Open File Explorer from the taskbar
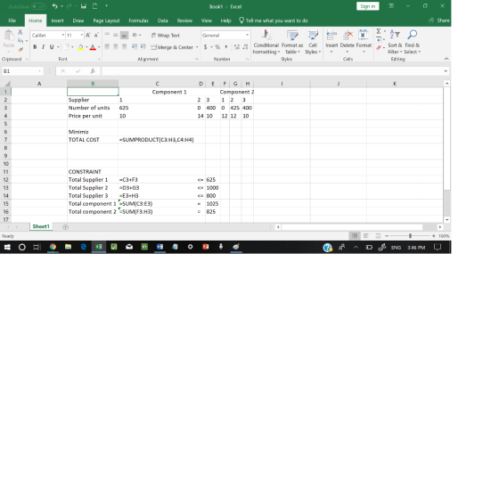The width and height of the screenshot is (499, 498). pyautogui.click(x=68, y=247)
